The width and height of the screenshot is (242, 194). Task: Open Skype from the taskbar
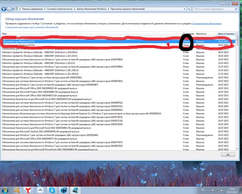point(52,190)
